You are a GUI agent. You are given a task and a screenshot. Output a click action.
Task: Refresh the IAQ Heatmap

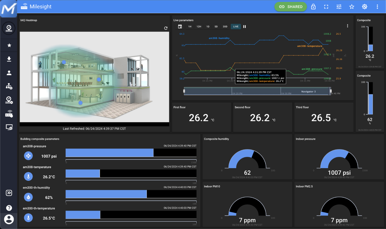tap(166, 28)
